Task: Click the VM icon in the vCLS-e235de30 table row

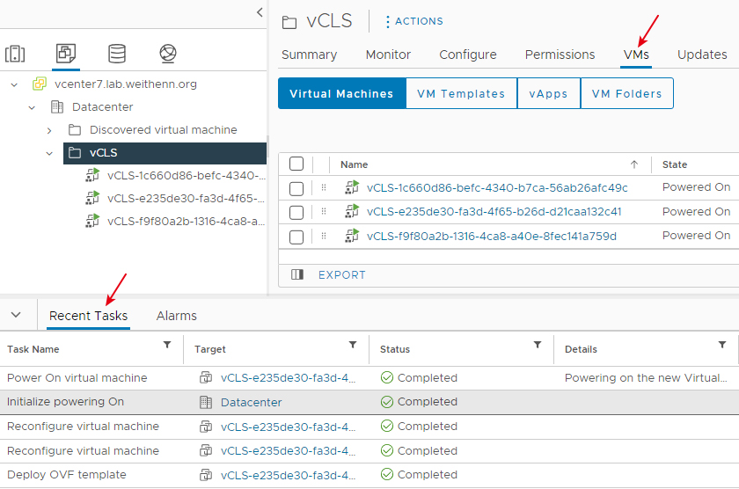Action: click(x=352, y=211)
